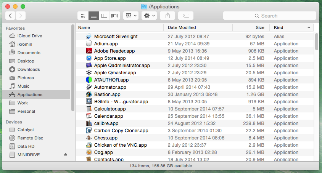Switch to icon view mode
Screen dimensions: 322x173
tap(83, 16)
